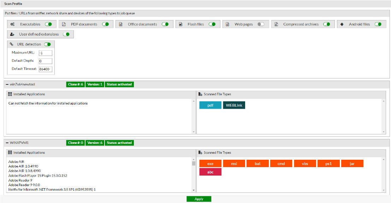This screenshot has width=391, height=203.
Task: Click the Compressed archives icon
Action: point(276,24)
